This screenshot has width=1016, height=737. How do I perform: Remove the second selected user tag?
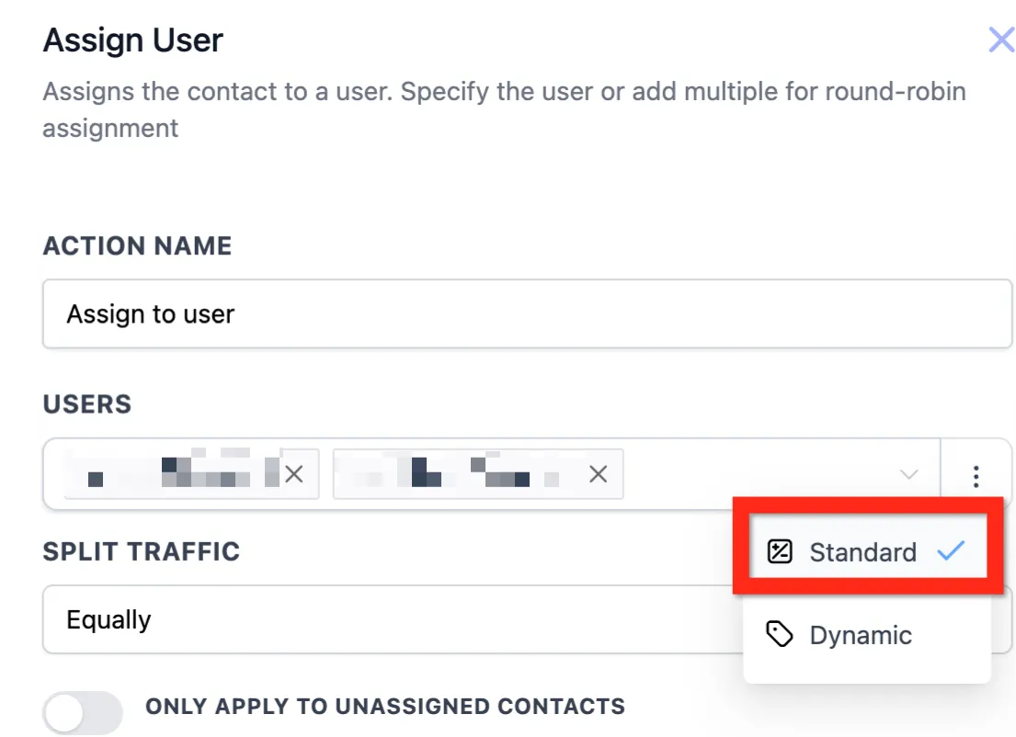598,475
